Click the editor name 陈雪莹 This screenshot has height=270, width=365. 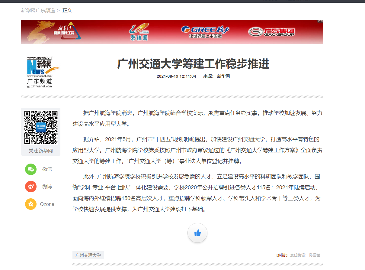click(x=315, y=255)
